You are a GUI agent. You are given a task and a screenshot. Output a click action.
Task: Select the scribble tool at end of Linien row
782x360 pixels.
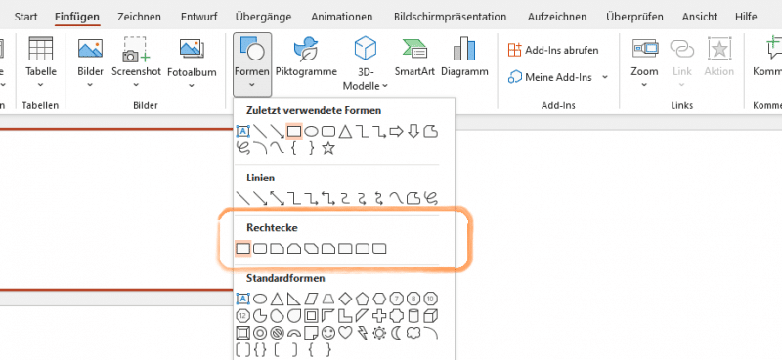click(x=431, y=199)
